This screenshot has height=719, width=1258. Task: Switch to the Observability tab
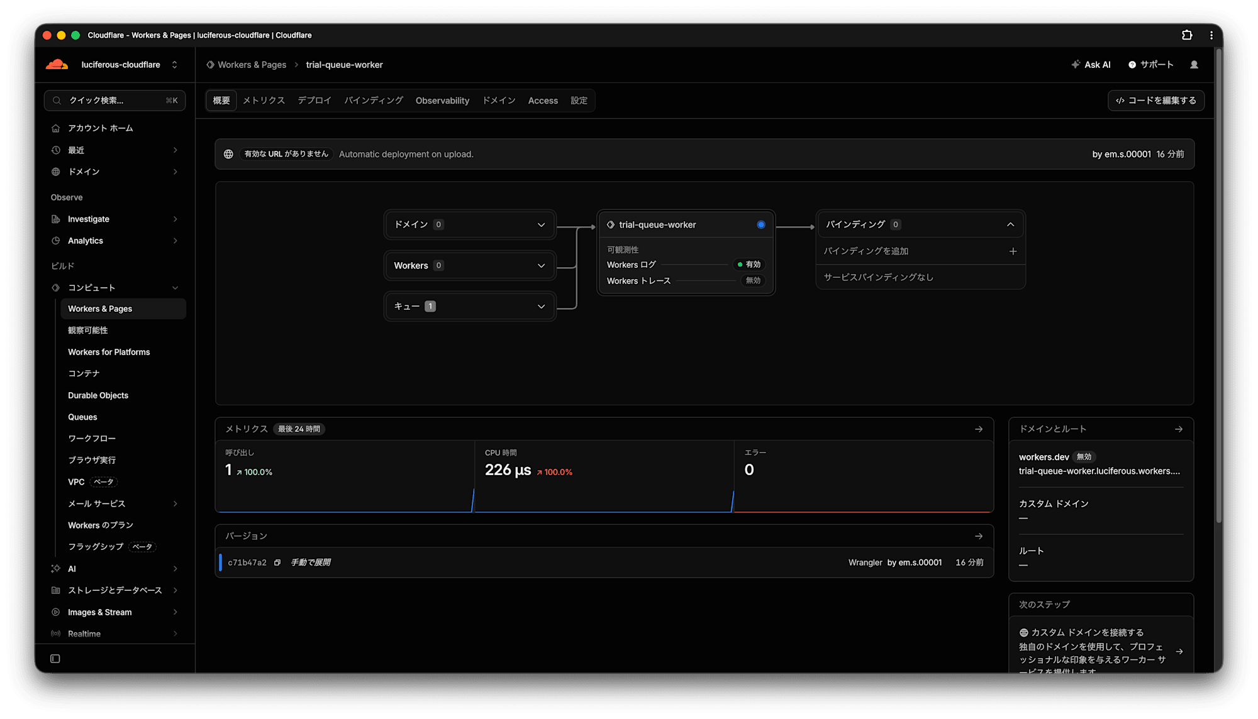pos(442,101)
